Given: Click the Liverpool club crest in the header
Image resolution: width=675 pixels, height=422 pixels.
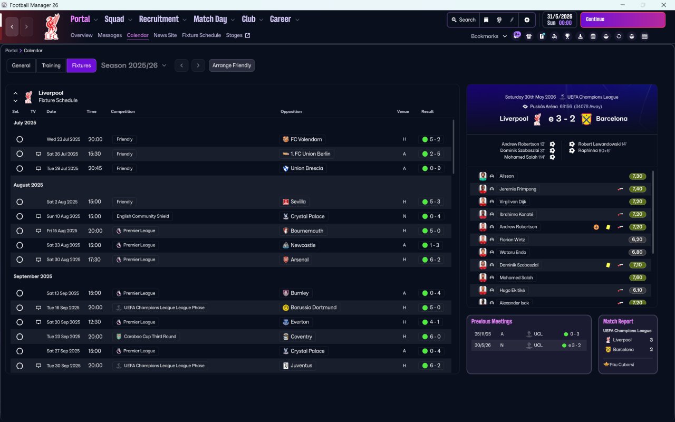Looking at the screenshot, I should click(x=52, y=27).
